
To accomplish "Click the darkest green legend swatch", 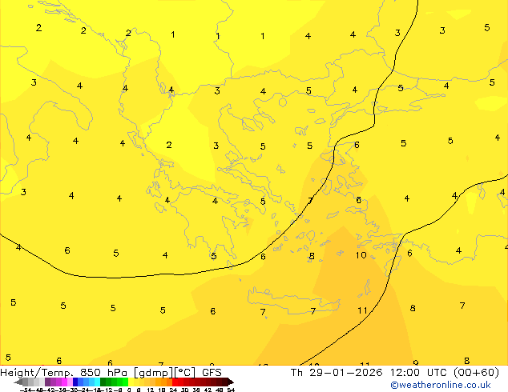I will 103,382.
